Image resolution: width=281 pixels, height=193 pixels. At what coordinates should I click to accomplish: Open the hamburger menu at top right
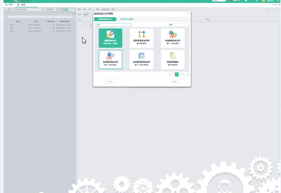pos(278,1)
